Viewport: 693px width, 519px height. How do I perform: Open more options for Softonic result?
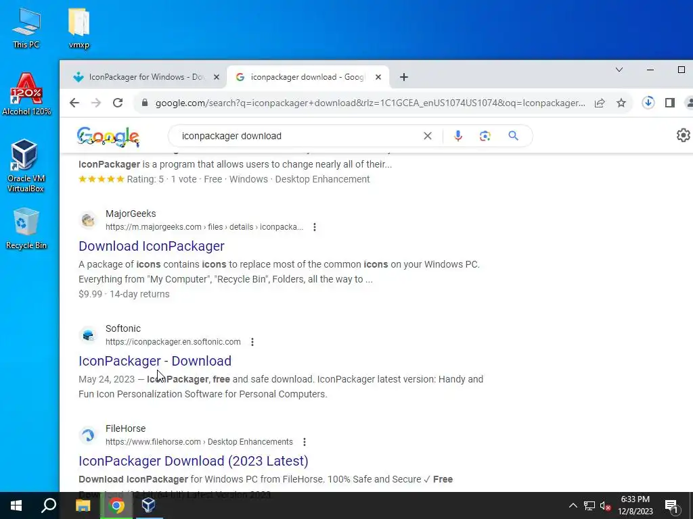click(x=252, y=341)
